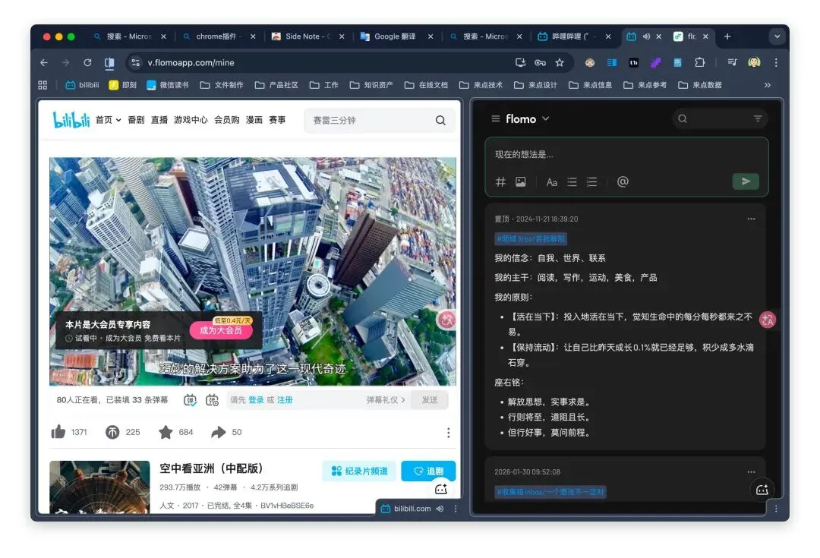This screenshot has height=558, width=820.
Task: Open bilibili.com bar vertical dots menu
Action: (456, 509)
